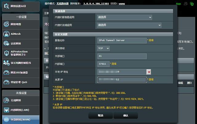The height and width of the screenshot is (124, 197).
Task: Click the 编辑 column header in the background table
Action: 181,83
